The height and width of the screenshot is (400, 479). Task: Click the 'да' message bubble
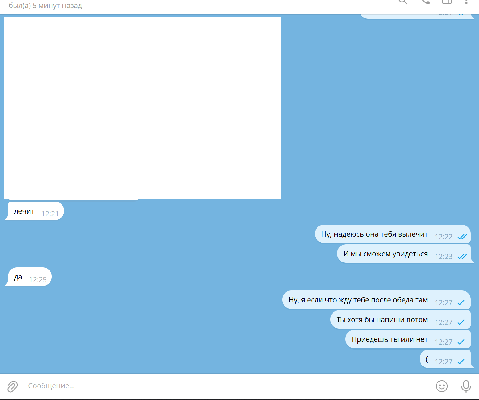[x=18, y=277]
